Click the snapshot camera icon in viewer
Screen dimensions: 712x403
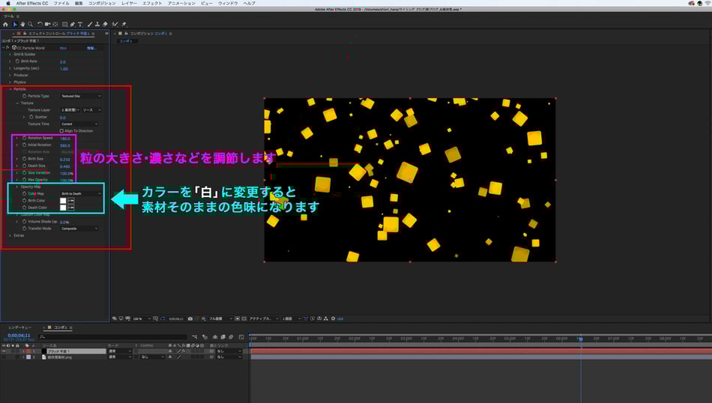pyautogui.click(x=190, y=318)
